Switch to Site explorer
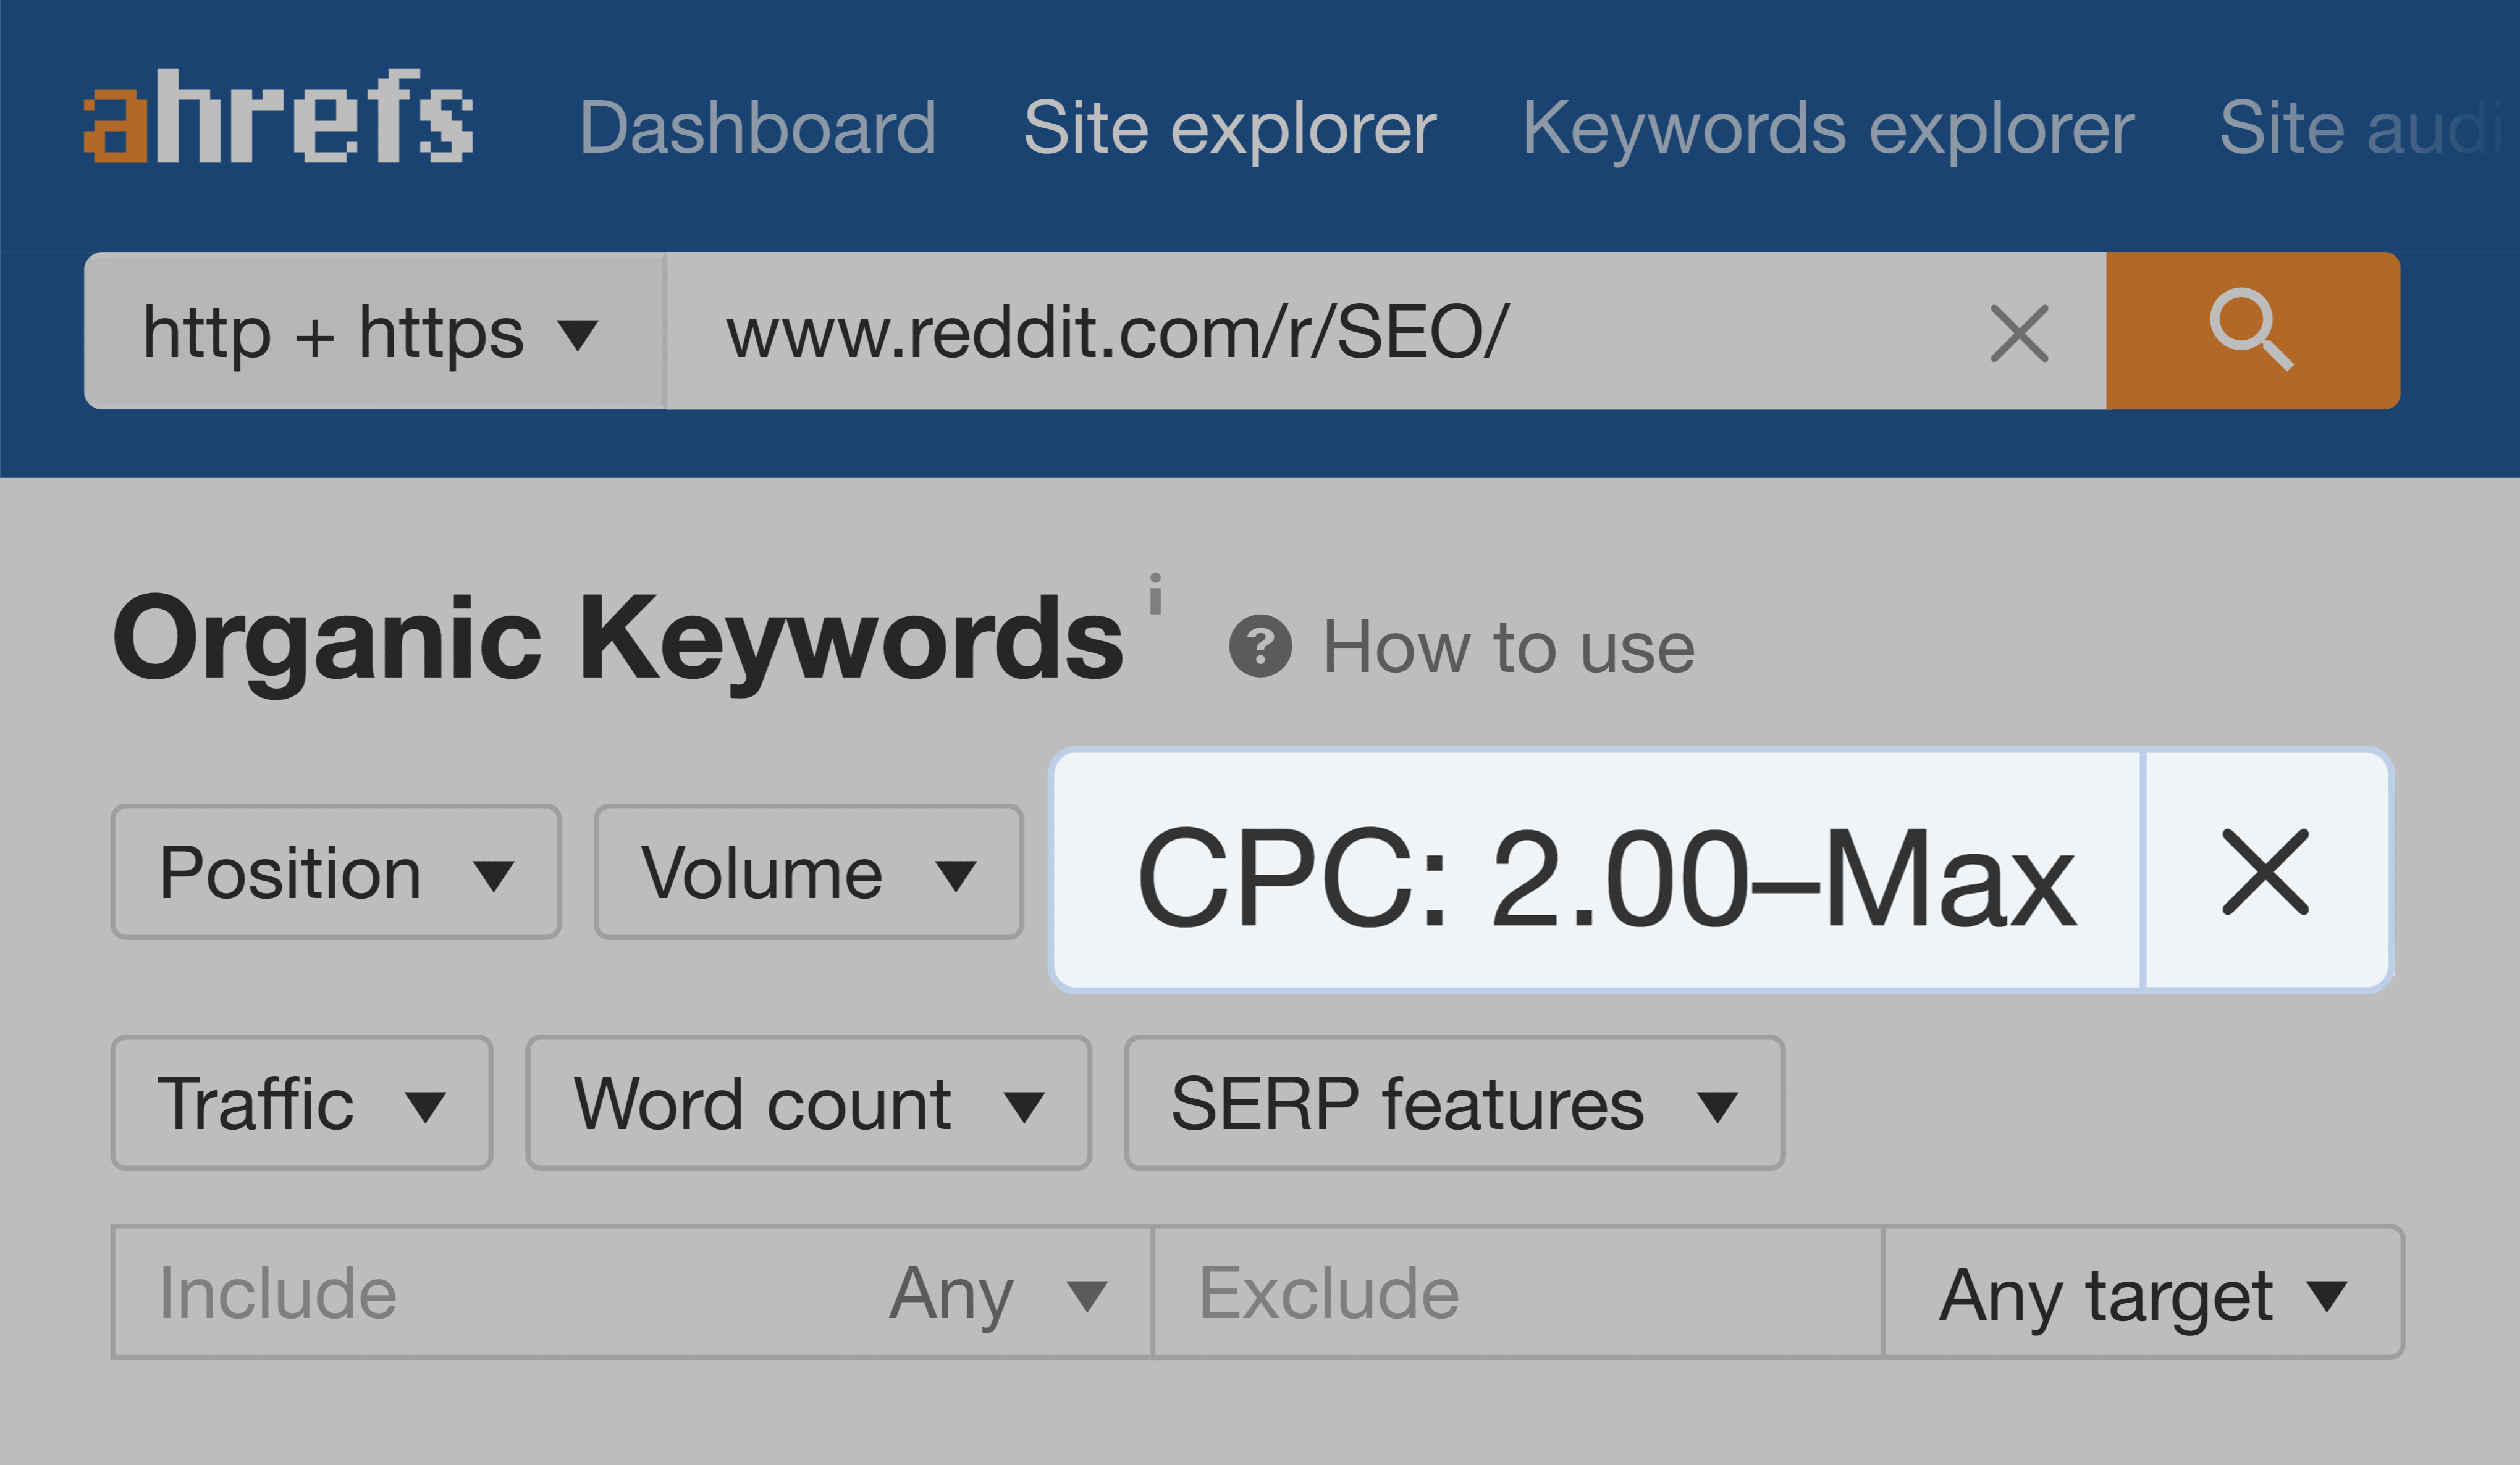 [x=1230, y=128]
